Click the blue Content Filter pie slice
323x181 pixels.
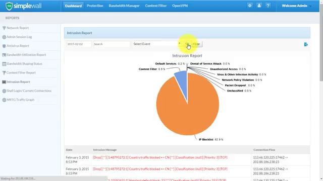pyautogui.click(x=182, y=83)
